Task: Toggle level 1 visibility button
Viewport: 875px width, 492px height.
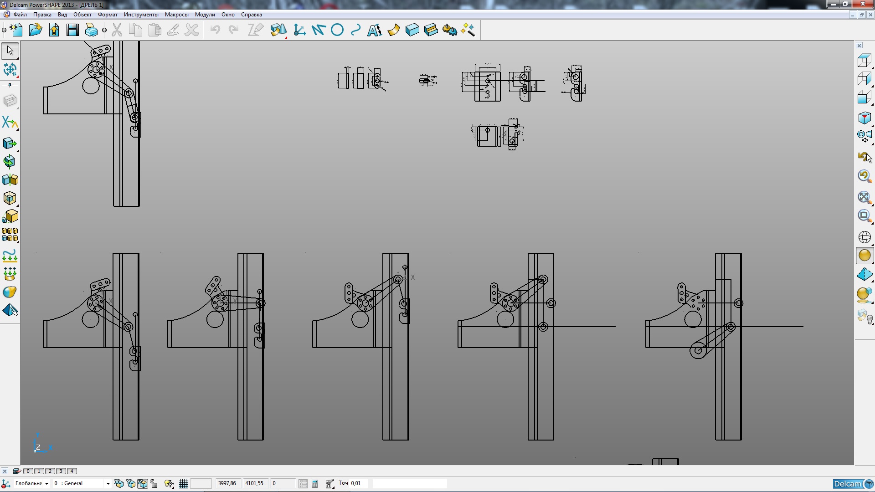Action: [39, 471]
